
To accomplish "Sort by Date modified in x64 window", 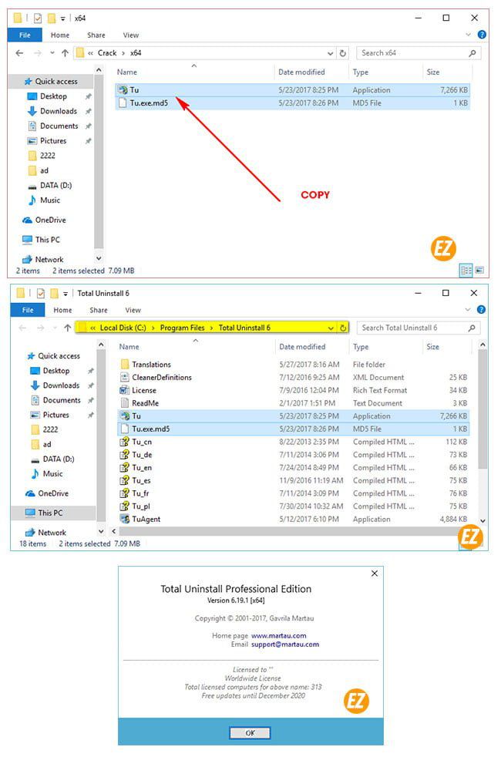I will (301, 72).
